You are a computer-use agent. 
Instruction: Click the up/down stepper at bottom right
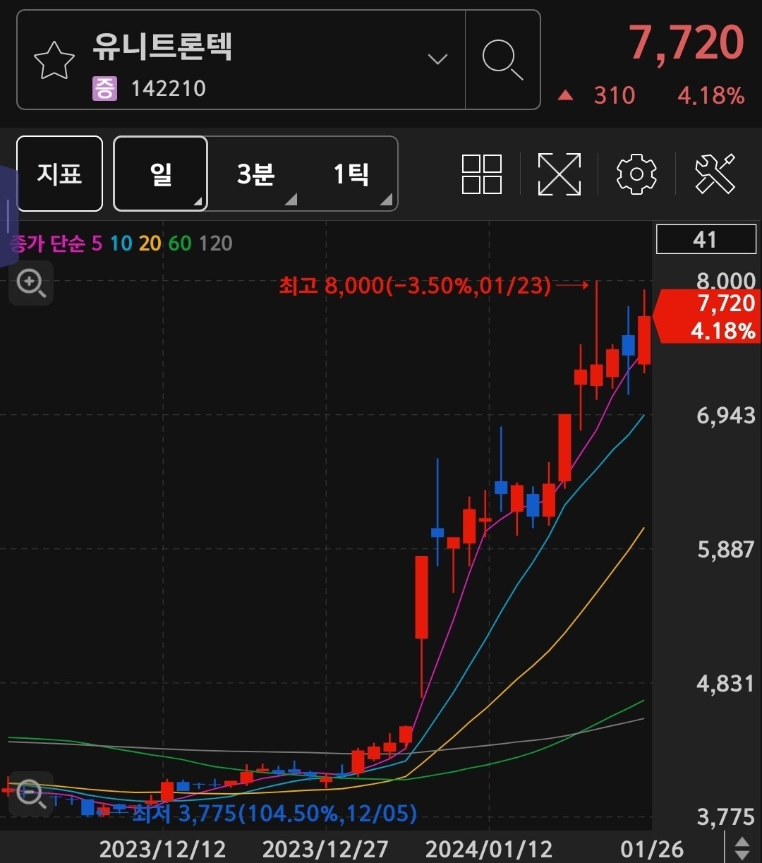coord(742,847)
